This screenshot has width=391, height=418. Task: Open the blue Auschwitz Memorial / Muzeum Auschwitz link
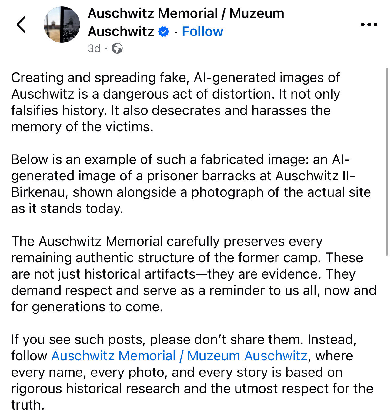click(179, 356)
